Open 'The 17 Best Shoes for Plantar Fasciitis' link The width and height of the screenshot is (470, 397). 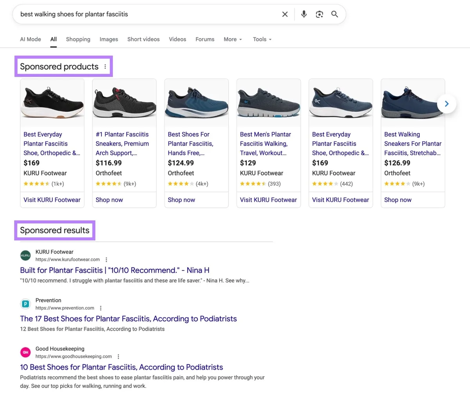pyautogui.click(x=128, y=319)
